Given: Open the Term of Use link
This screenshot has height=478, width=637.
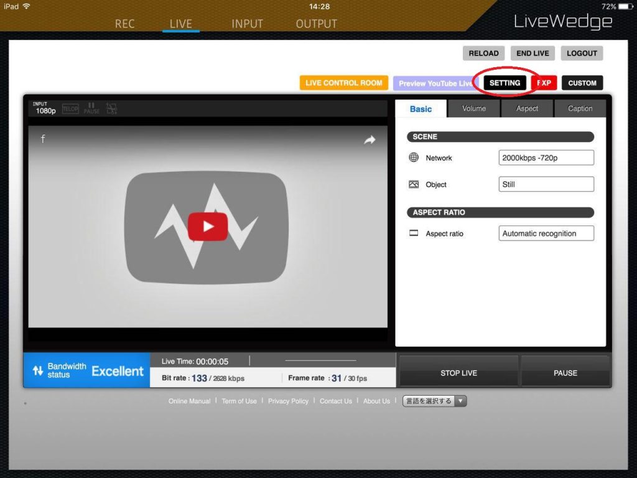Looking at the screenshot, I should (239, 401).
